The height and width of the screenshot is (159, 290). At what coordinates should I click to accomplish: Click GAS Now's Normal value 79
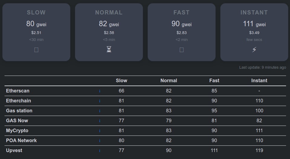pos(169,120)
